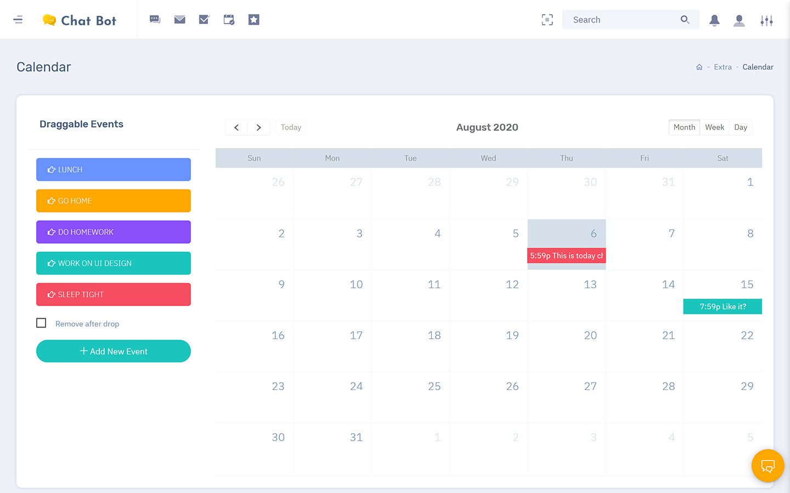The height and width of the screenshot is (493, 790).
Task: Click the Add New Event button
Action: [x=114, y=351]
